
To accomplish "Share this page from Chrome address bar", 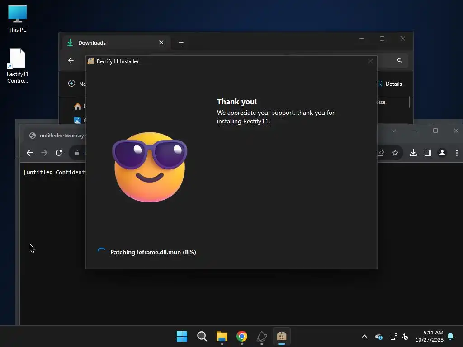I will pos(381,153).
